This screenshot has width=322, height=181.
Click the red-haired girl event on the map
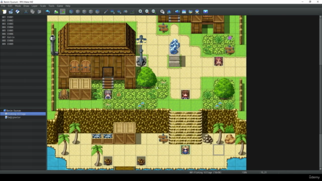coord(218,61)
